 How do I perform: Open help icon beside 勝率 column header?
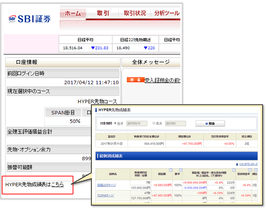tap(181, 170)
